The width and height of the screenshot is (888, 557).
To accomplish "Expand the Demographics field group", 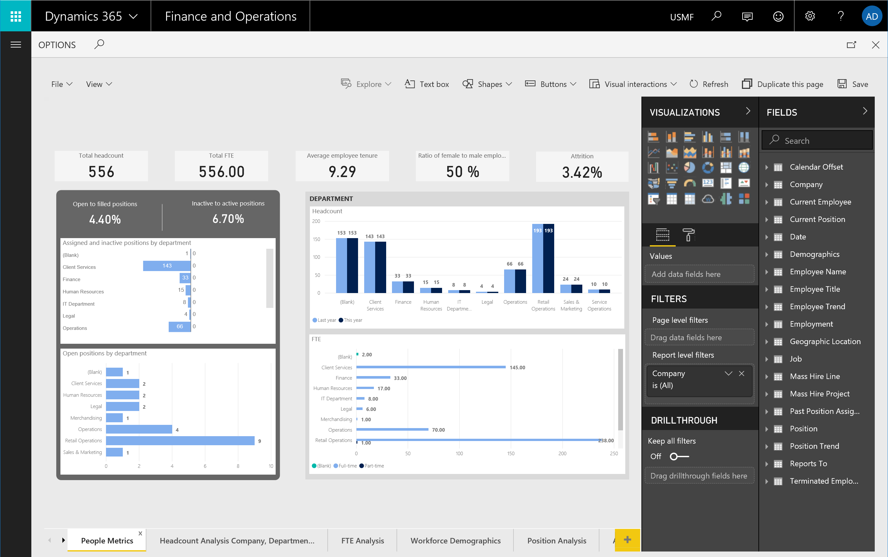I will pos(767,254).
